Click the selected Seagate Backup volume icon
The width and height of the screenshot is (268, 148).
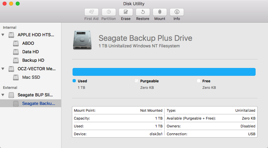tap(16, 104)
